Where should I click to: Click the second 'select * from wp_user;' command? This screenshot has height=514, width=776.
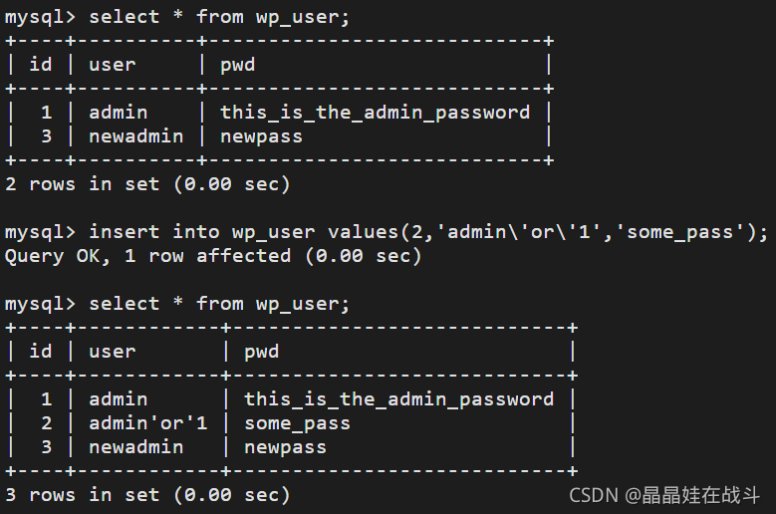[x=219, y=304]
